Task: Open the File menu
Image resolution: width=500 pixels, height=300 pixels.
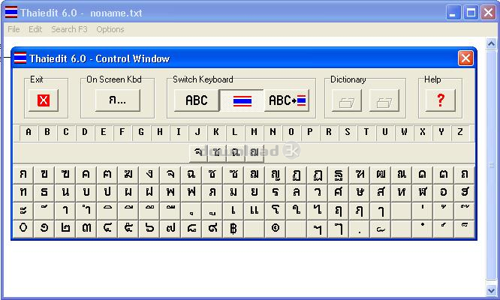Action: pos(14,29)
